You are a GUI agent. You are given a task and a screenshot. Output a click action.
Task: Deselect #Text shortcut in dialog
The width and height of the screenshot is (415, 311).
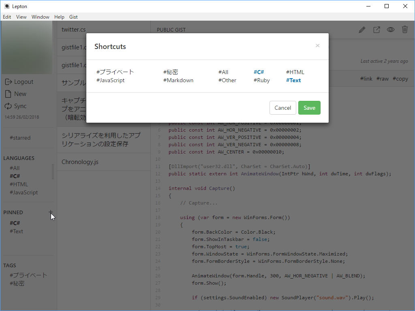pos(293,80)
